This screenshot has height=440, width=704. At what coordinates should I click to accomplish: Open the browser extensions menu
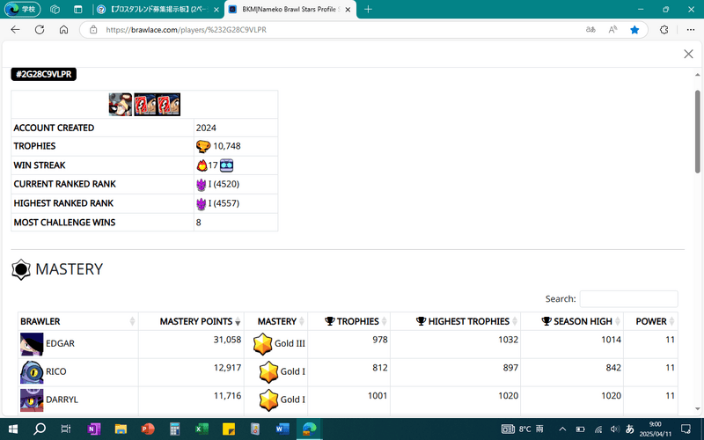click(x=664, y=30)
